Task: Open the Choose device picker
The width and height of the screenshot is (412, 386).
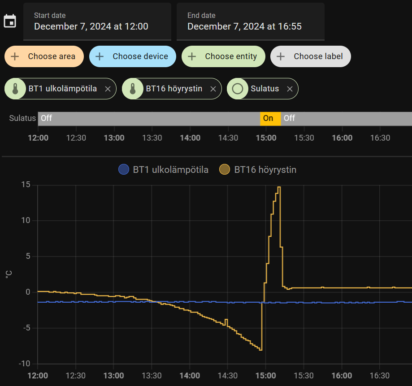Action: (133, 56)
